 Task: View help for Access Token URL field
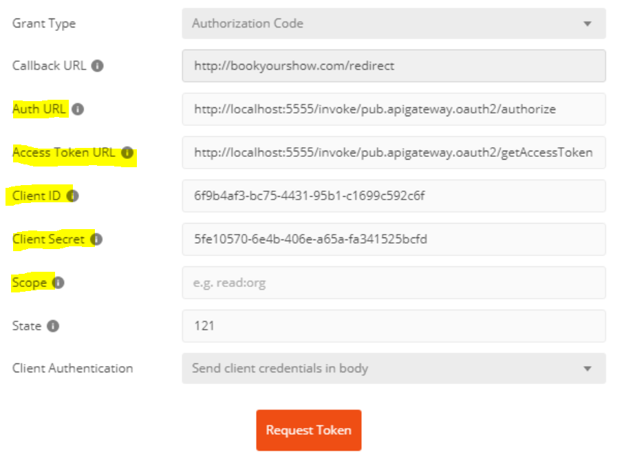[127, 153]
